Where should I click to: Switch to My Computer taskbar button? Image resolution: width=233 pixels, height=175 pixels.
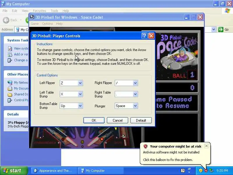101,171
